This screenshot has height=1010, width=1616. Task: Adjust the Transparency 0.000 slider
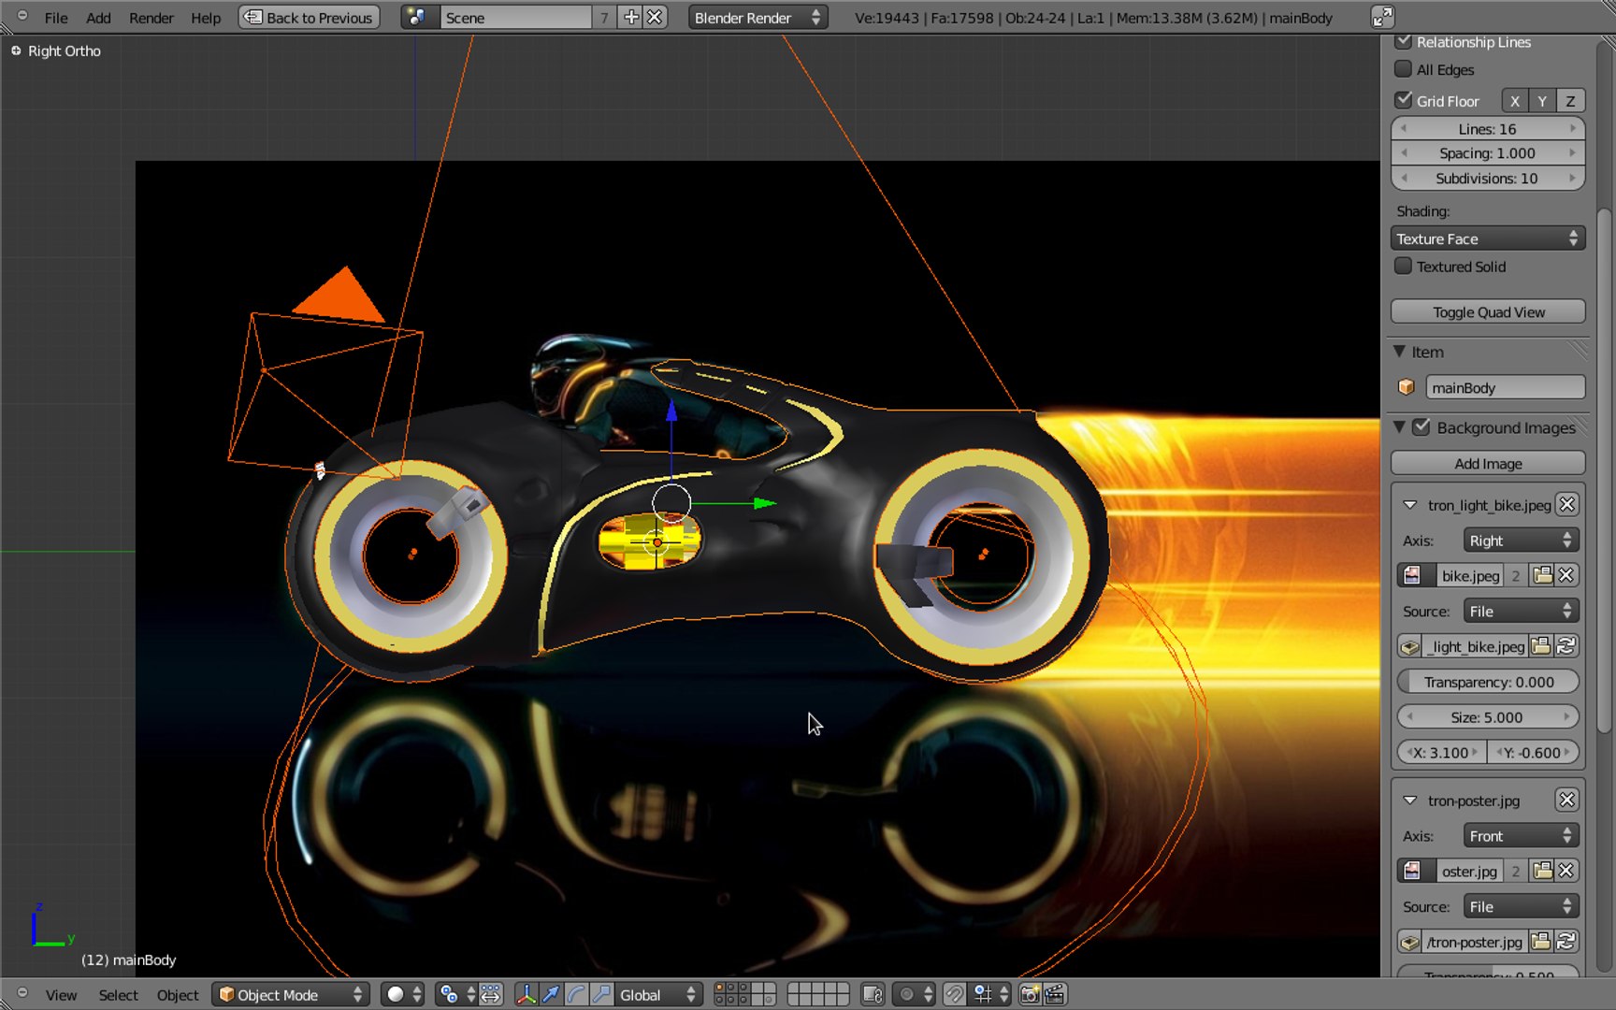[1488, 682]
